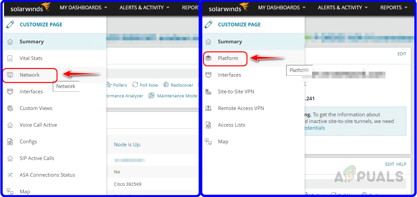
Task: Click the Platform layers icon
Action: pos(208,58)
